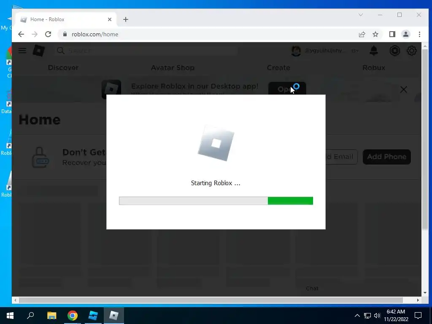Screen dimensions: 432x324
Task: Share this page using the share icon
Action: point(362,34)
